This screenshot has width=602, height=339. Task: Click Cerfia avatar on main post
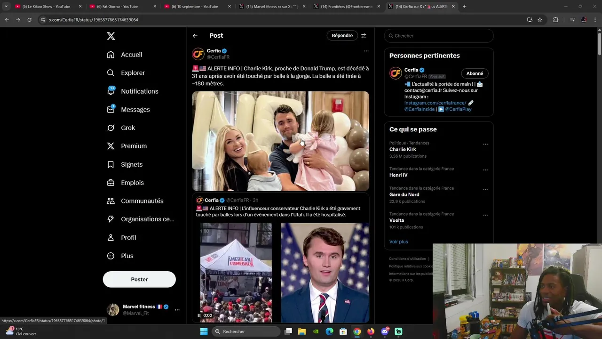point(198,54)
